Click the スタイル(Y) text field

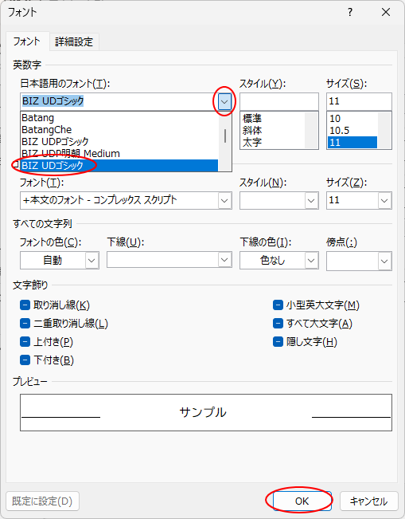(x=279, y=101)
